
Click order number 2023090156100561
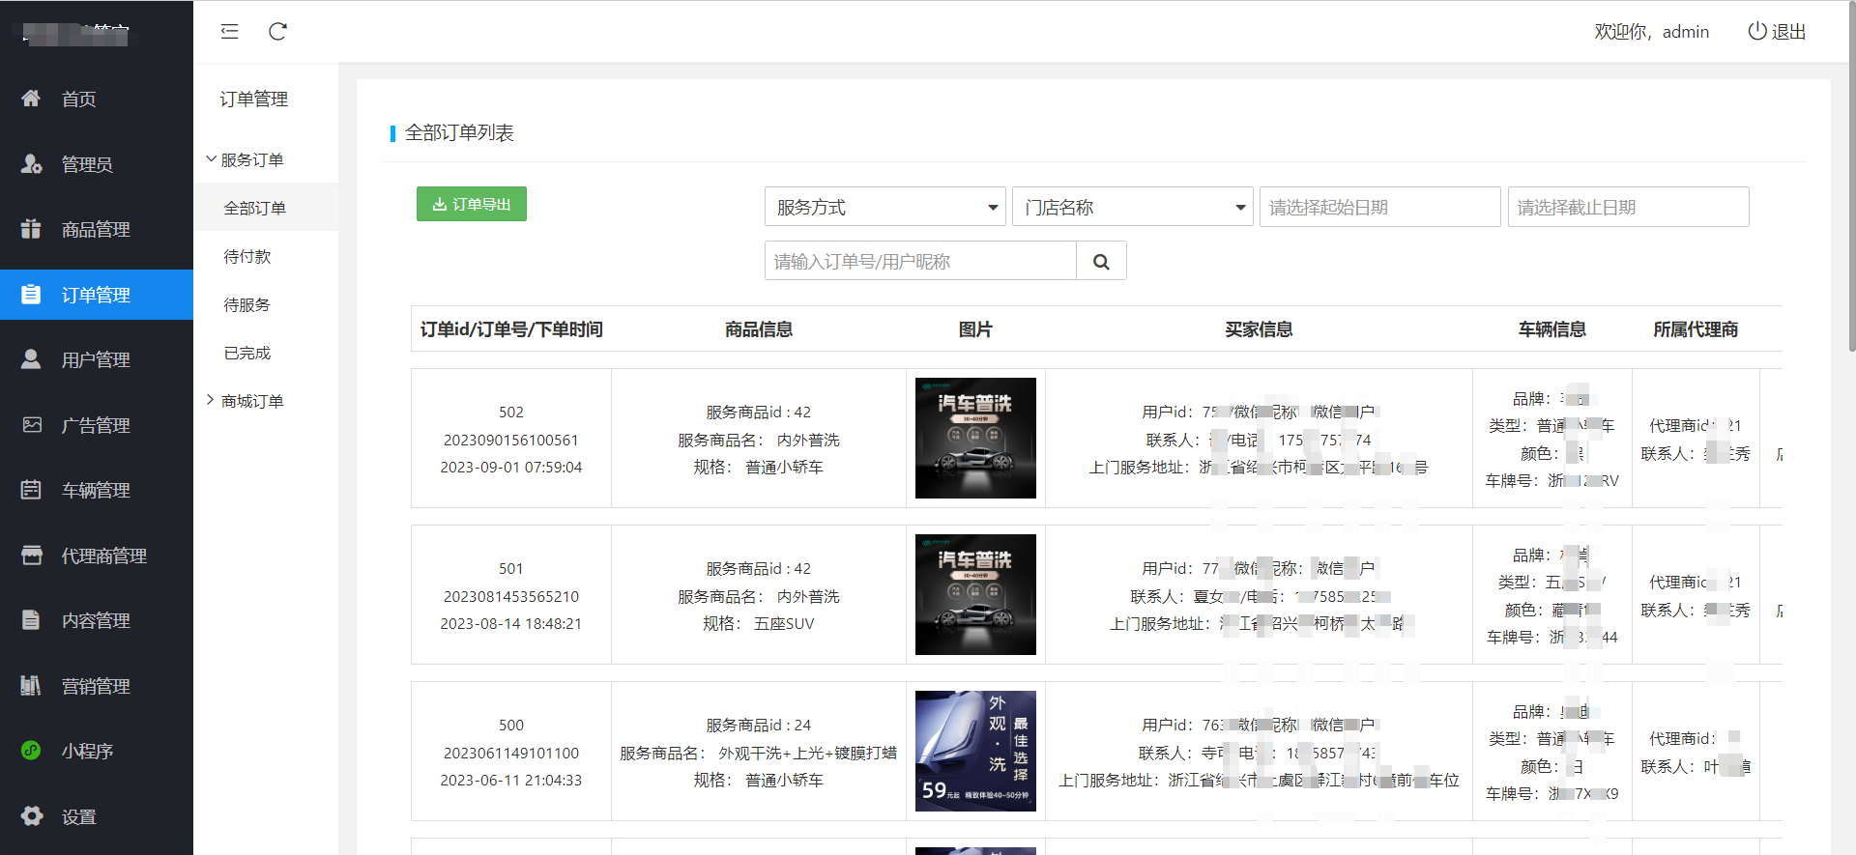coord(511,440)
